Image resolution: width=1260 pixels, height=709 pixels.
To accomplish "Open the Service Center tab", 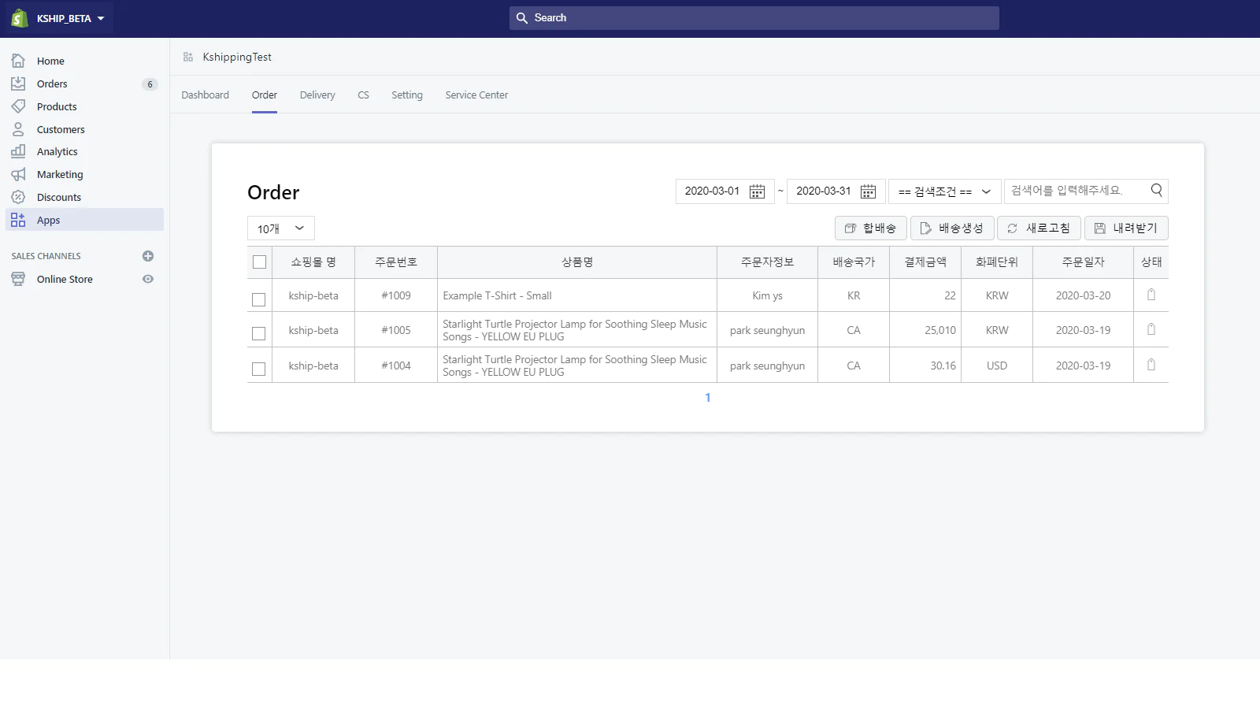I will (476, 95).
